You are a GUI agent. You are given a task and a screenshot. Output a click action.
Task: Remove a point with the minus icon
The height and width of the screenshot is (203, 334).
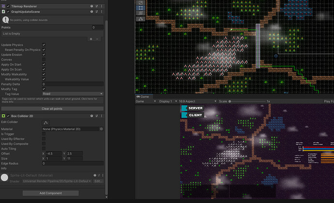pyautogui.click(x=97, y=39)
